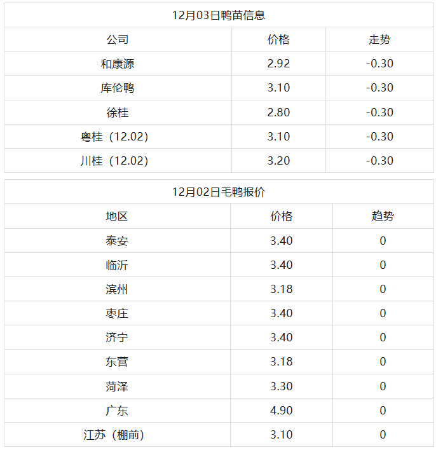Click the 12月03日鸭苗信息 table title
The height and width of the screenshot is (450, 436).
click(218, 15)
